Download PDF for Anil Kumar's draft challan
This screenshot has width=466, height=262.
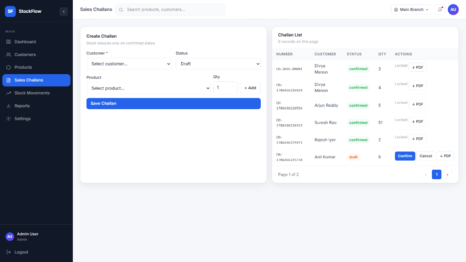(x=445, y=156)
